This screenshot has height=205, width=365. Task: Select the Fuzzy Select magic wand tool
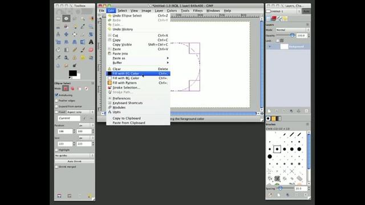[x=83, y=19]
